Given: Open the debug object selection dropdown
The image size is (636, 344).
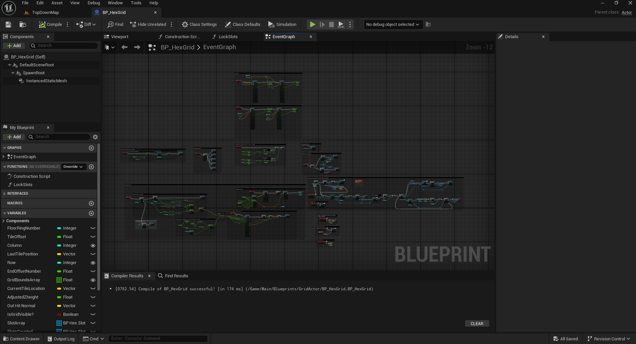Looking at the screenshot, I should [x=393, y=25].
